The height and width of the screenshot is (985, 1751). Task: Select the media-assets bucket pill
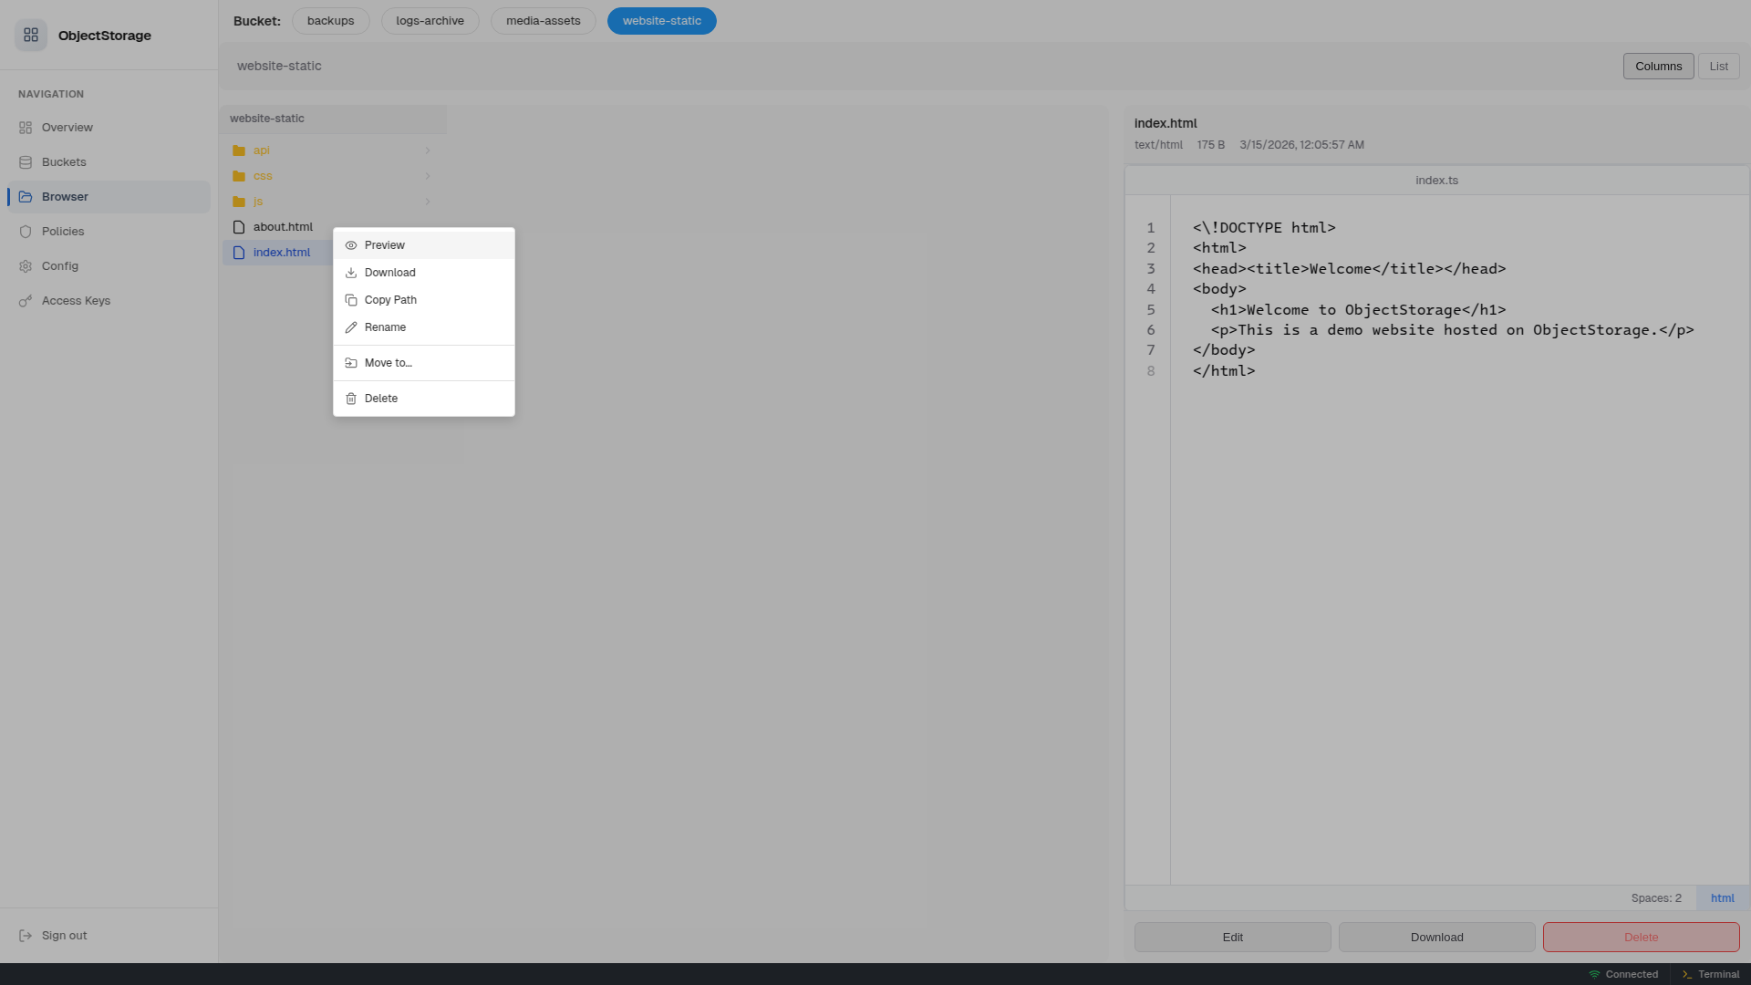coord(543,20)
